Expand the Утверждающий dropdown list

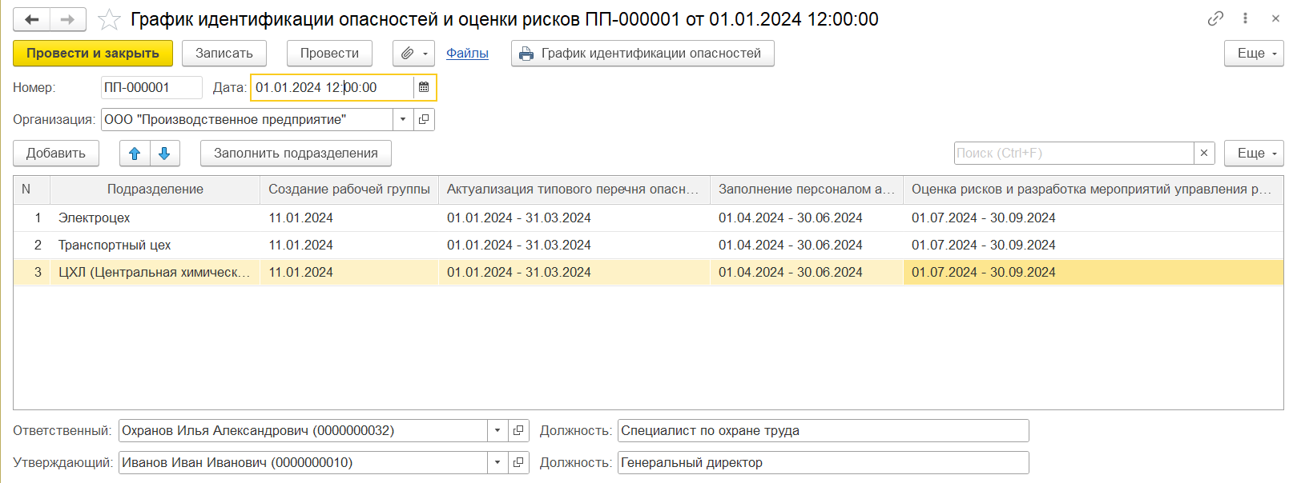(497, 462)
